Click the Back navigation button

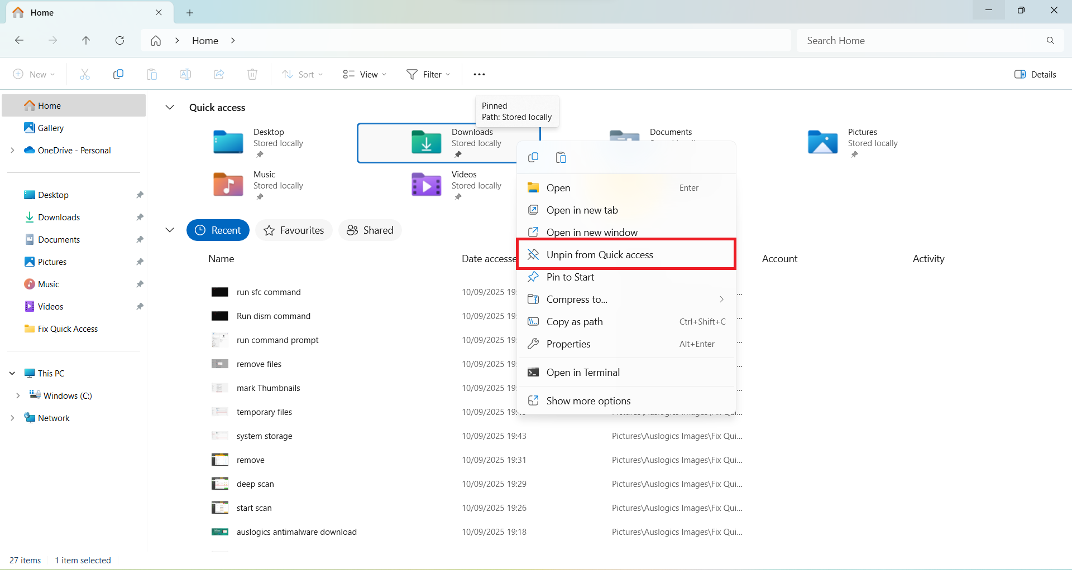(x=19, y=40)
